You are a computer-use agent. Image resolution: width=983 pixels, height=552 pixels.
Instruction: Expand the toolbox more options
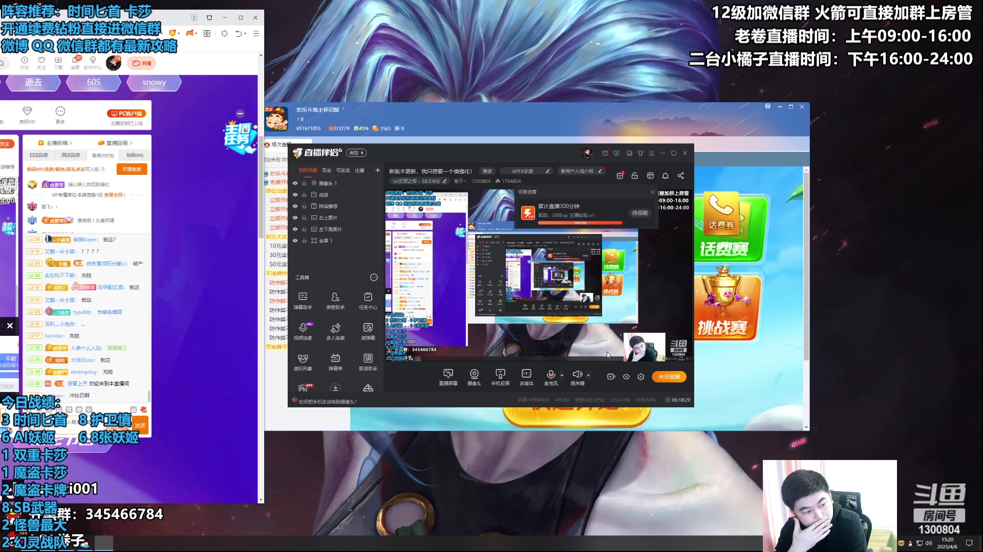pos(374,278)
